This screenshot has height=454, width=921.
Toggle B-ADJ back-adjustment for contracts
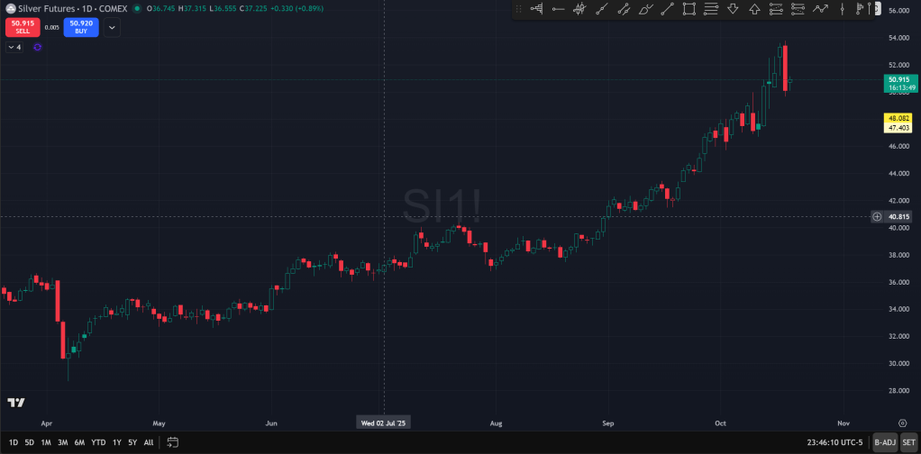coord(885,442)
